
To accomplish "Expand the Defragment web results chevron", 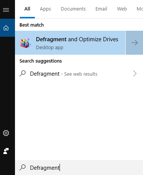I will click(x=135, y=73).
